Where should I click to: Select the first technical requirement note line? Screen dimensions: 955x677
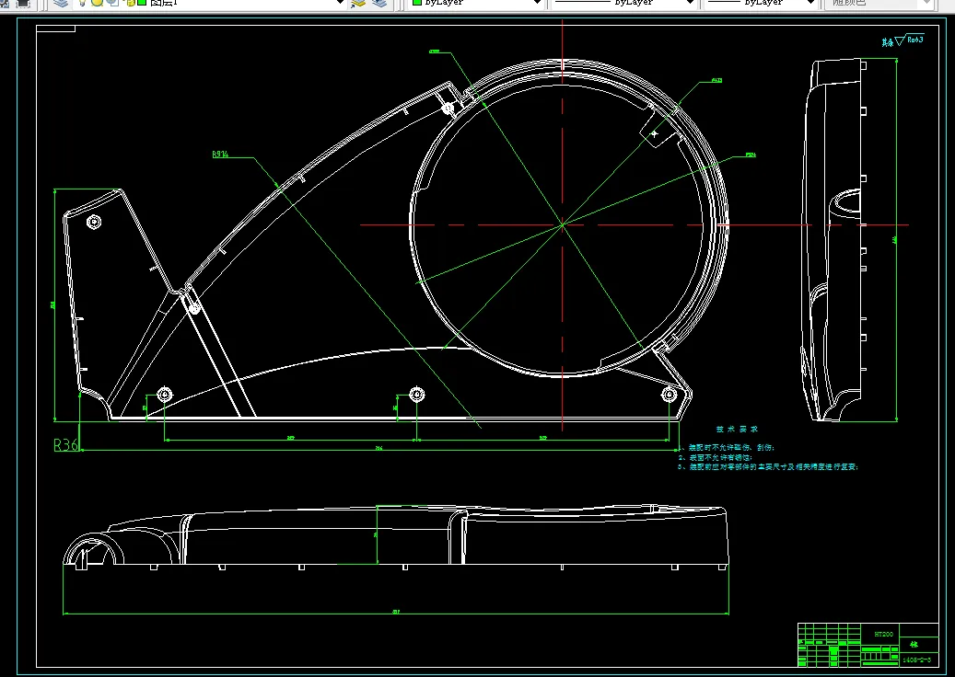tap(727, 448)
